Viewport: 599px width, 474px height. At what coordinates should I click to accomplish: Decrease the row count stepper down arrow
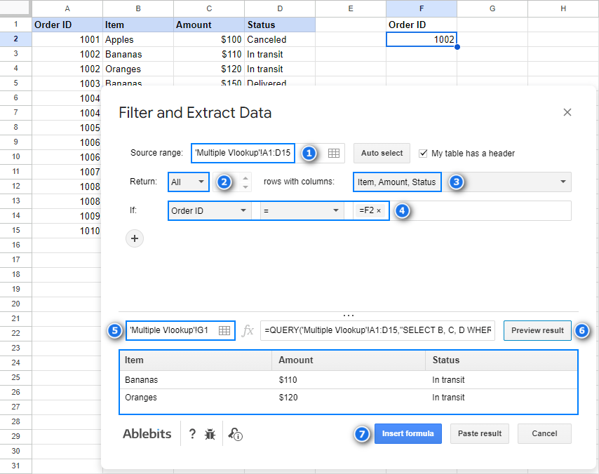(x=245, y=187)
